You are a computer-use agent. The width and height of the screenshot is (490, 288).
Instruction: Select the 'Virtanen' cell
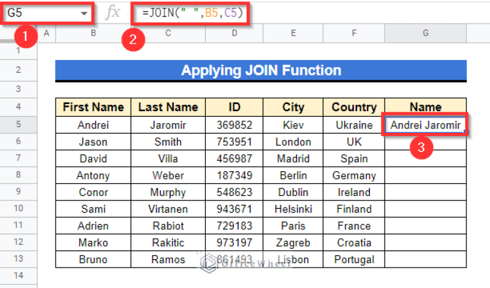pos(168,209)
